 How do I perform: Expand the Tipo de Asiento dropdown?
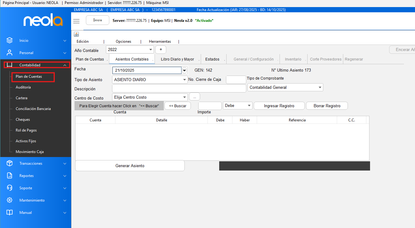tap(184, 80)
